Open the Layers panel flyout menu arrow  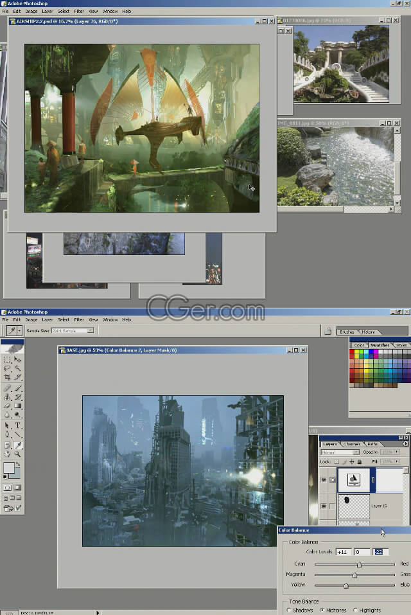point(405,443)
